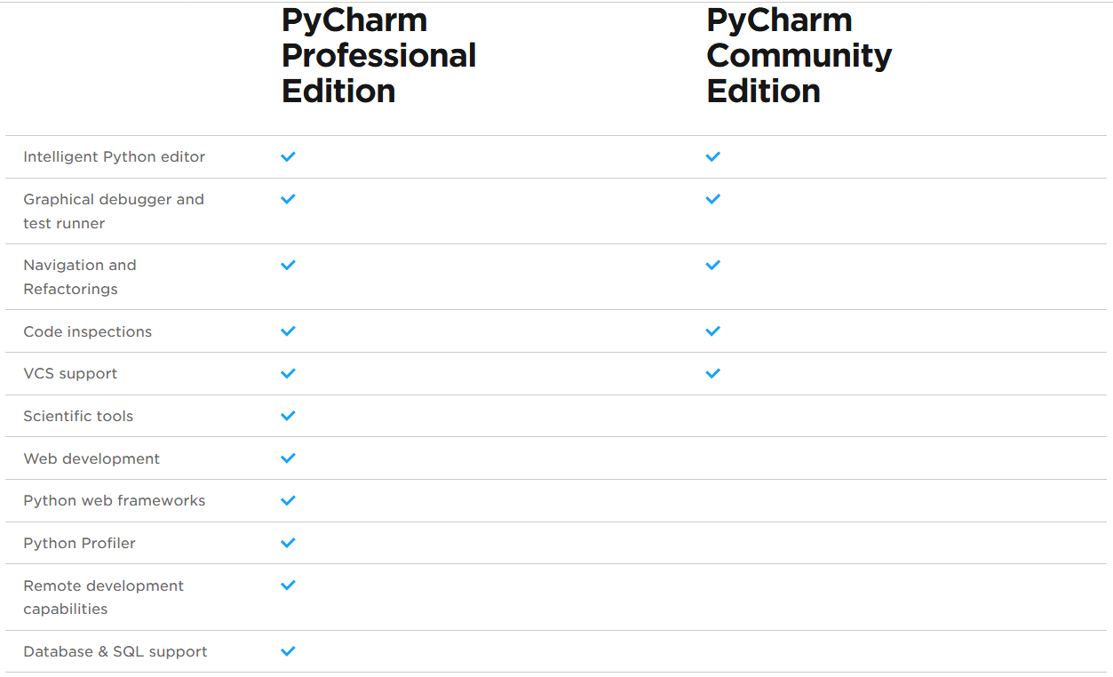Image resolution: width=1113 pixels, height=677 pixels.
Task: Click Professional checkmark for Navigation and Refactorings
Action: (288, 265)
